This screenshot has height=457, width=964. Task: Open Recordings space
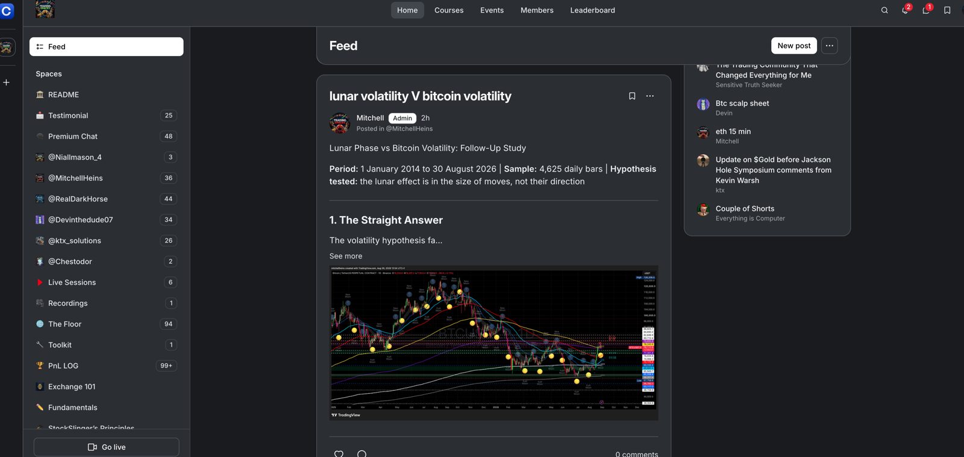pos(106,303)
